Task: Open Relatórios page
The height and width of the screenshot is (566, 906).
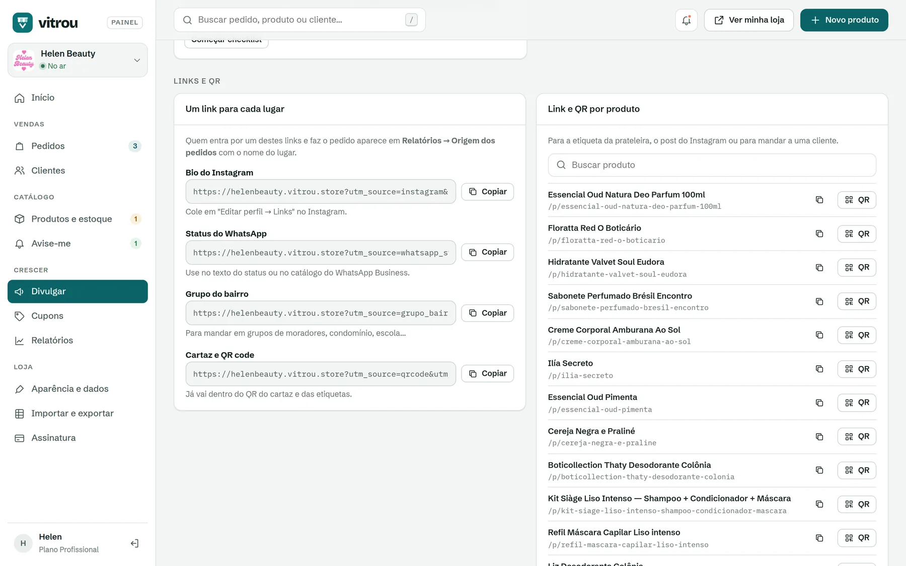Action: (78, 341)
